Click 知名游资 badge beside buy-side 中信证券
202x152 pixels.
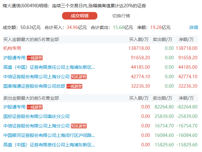pyautogui.click(x=79, y=77)
